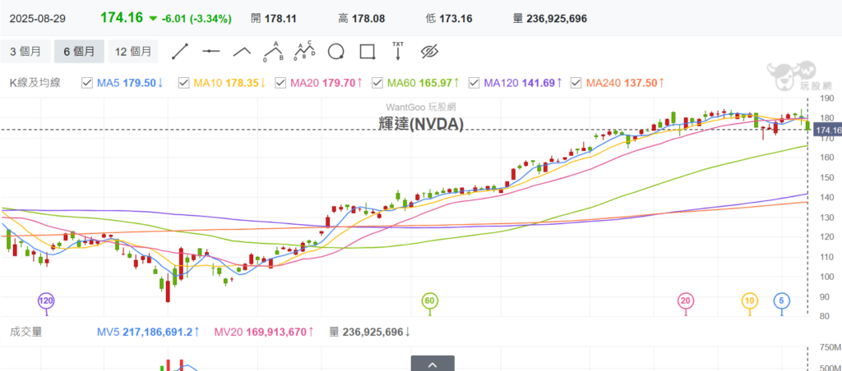Select the circle drawing tool
Screen dimensions: 842x371
coord(335,52)
